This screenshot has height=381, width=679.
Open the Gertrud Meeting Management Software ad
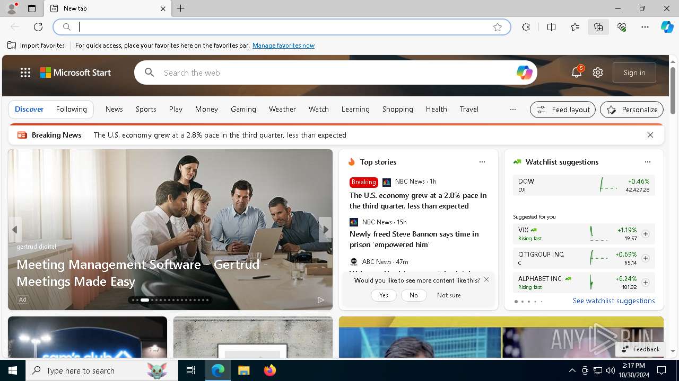[143, 273]
